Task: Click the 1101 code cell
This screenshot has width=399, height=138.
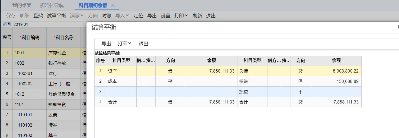Action: 30,105
